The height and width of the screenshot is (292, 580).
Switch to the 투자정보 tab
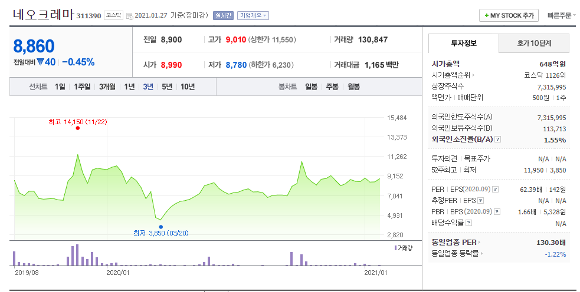click(464, 43)
